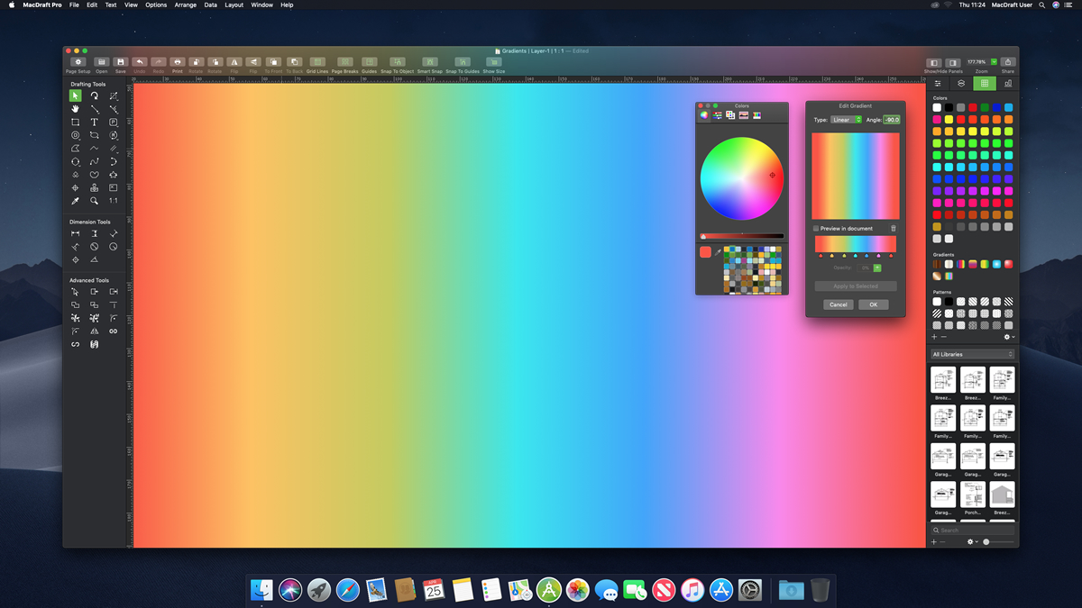Open the Options menu
The image size is (1082, 608).
click(x=156, y=5)
